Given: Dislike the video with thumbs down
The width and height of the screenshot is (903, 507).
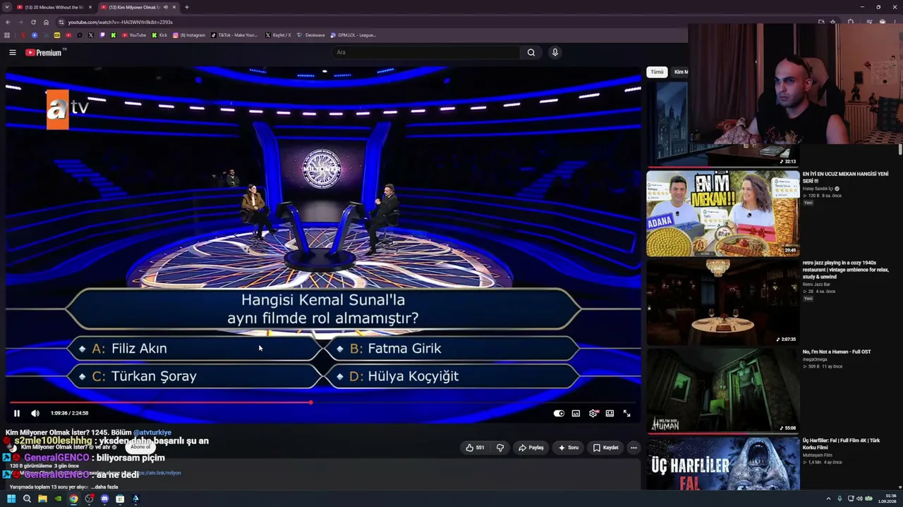Looking at the screenshot, I should [x=500, y=448].
